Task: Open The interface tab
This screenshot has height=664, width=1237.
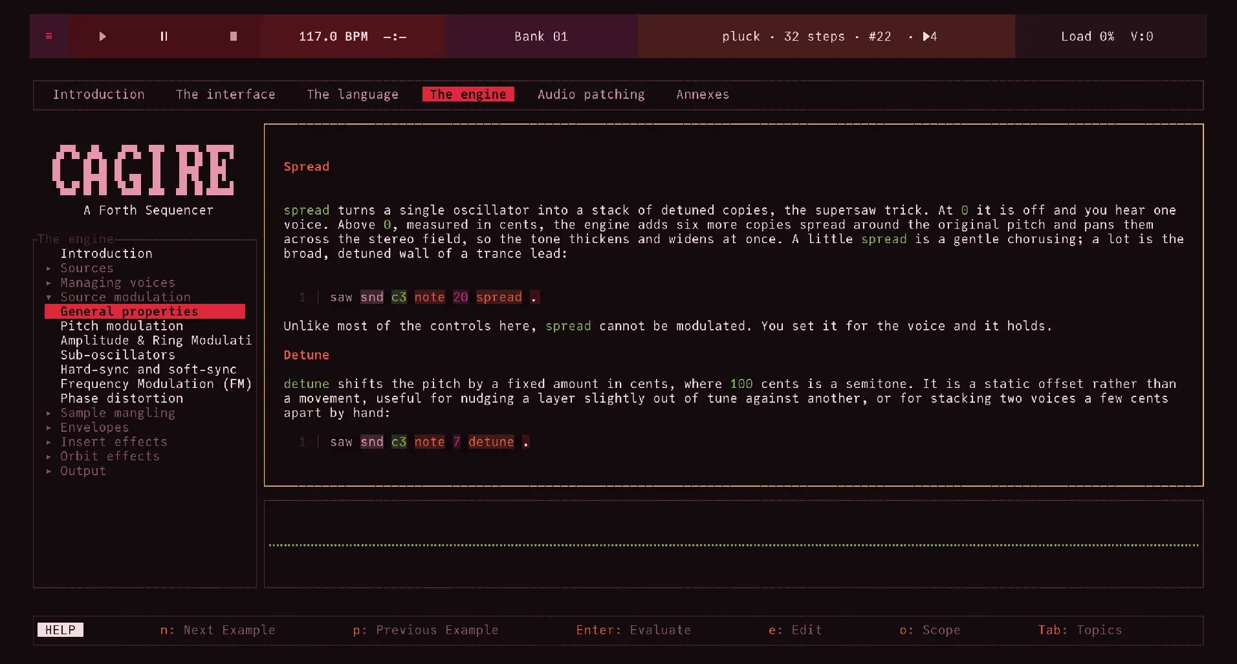Action: pyautogui.click(x=225, y=94)
